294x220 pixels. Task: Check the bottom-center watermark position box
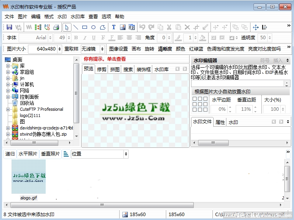tap(200, 110)
